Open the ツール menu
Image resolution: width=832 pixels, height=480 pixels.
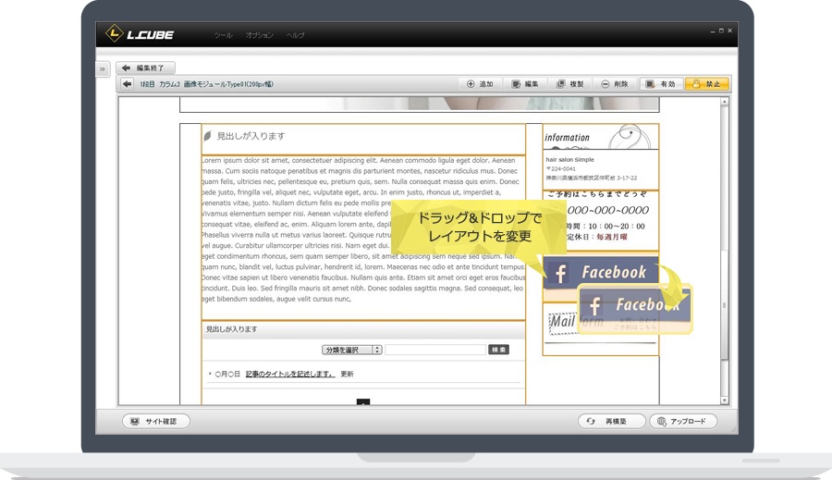pos(223,35)
